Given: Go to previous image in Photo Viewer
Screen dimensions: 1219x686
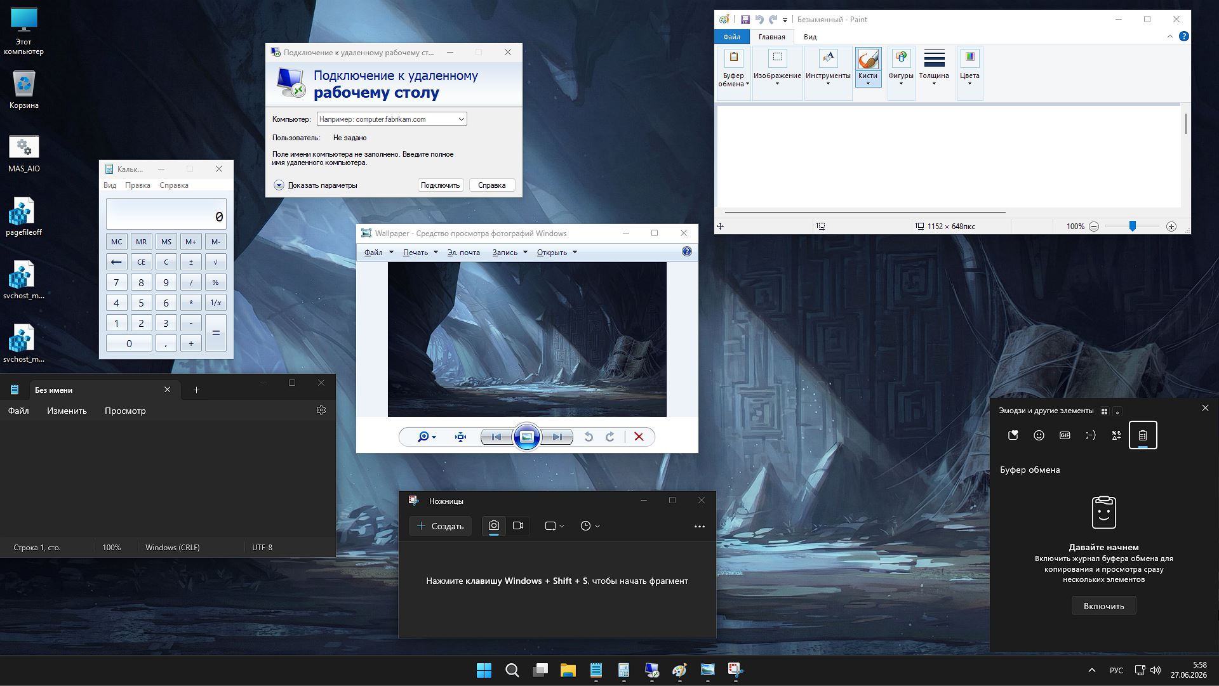Looking at the screenshot, I should point(496,437).
